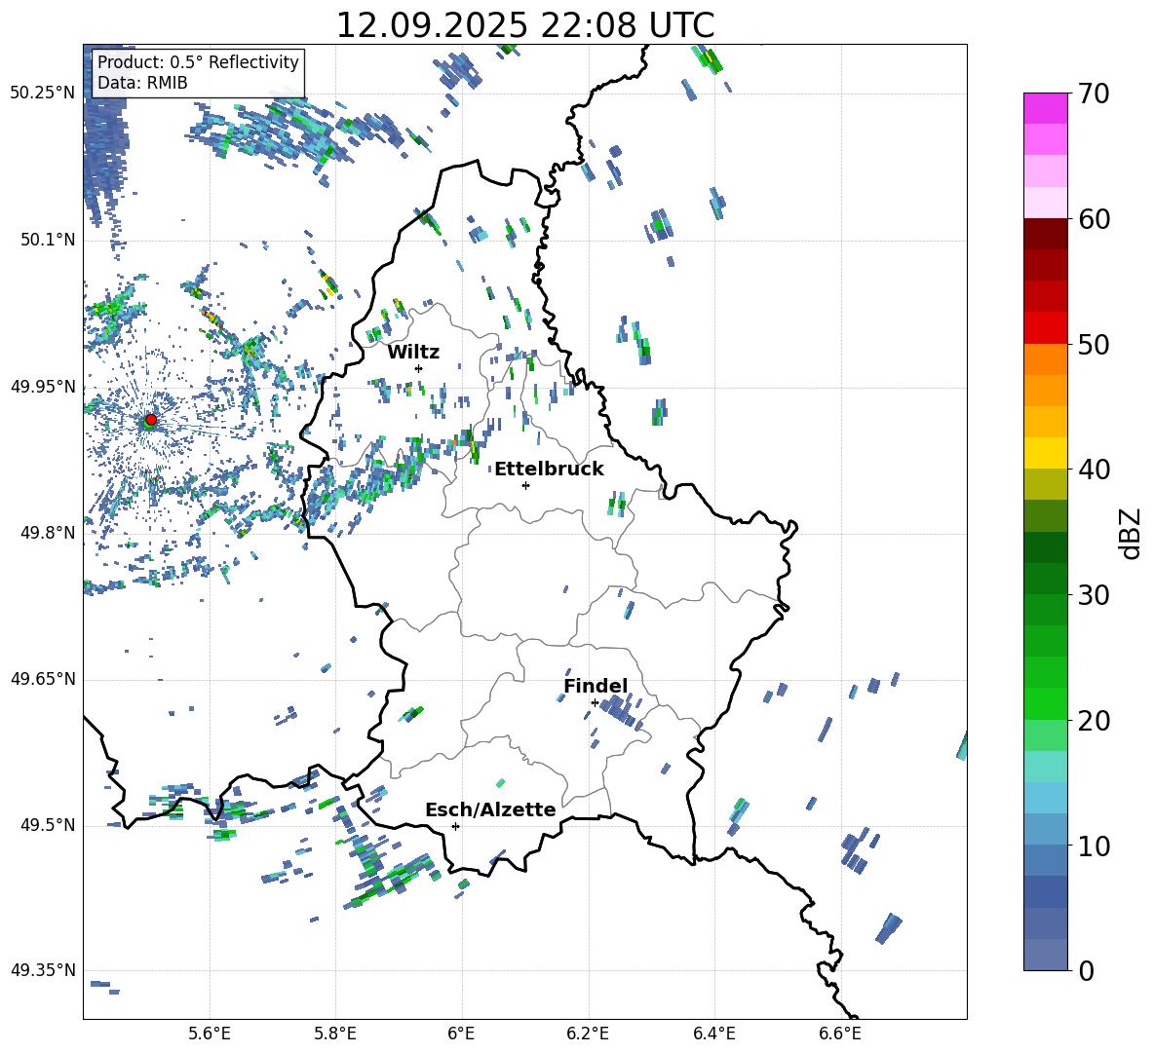Screen dimensions: 1154x1053
Task: Click the colorbar tick label 60
Action: click(1094, 219)
